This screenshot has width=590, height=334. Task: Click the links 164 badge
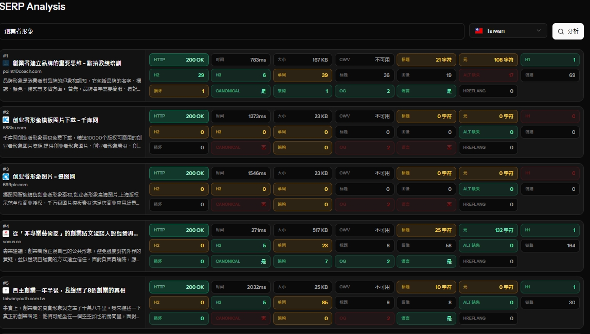pyautogui.click(x=550, y=245)
